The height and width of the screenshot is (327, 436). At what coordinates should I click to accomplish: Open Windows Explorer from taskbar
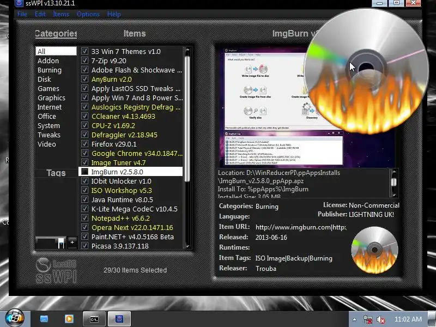point(44,319)
